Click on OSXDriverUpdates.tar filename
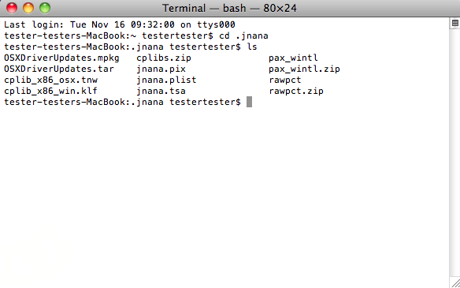Screen dimensions: 460x288 [x=59, y=69]
